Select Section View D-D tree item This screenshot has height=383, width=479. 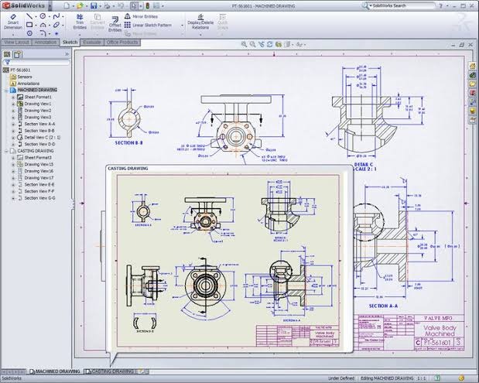pyautogui.click(x=36, y=144)
